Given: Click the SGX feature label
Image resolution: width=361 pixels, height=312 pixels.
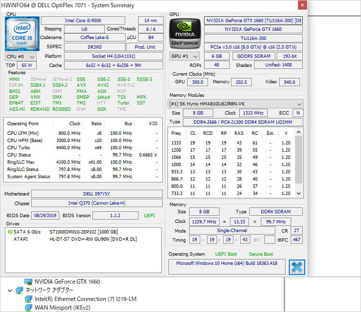Looking at the screenshot, I should (x=102, y=109).
